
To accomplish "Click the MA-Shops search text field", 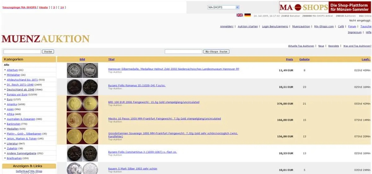I will pyautogui.click(x=184, y=52).
